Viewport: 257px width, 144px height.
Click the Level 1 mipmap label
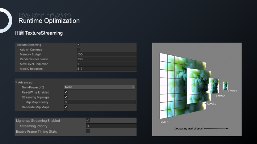click(x=211, y=104)
